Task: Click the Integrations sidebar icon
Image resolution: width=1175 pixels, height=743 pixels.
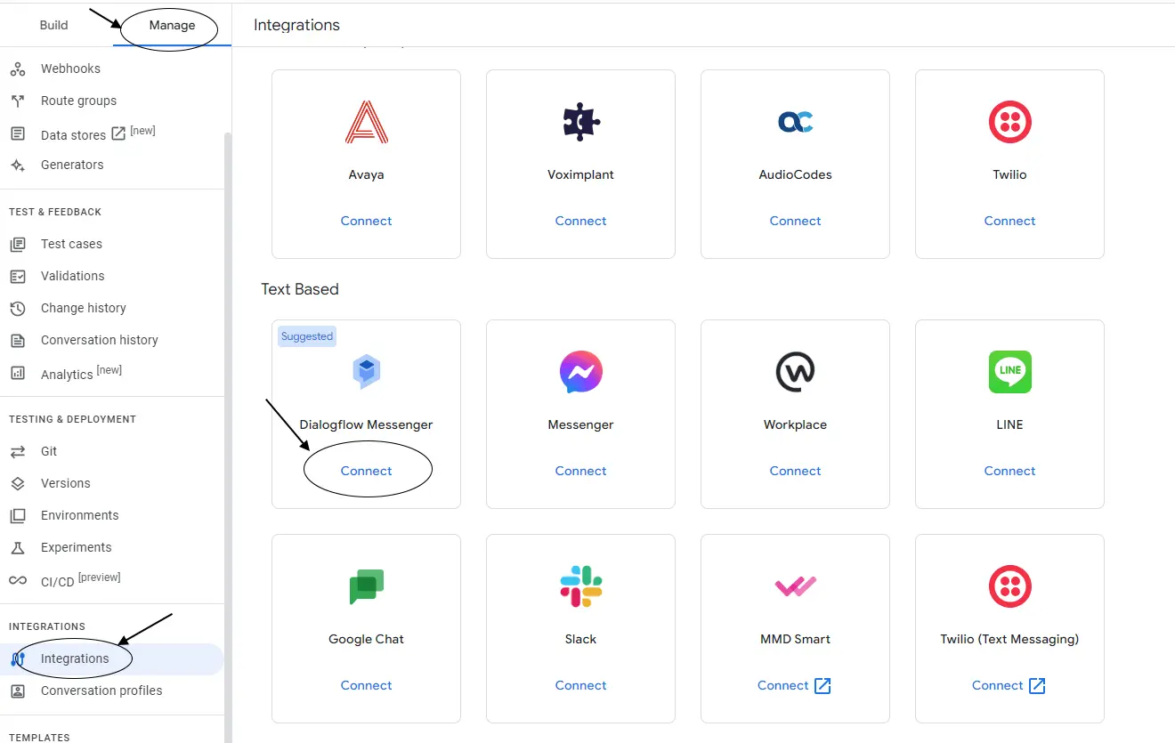Action: (18, 658)
